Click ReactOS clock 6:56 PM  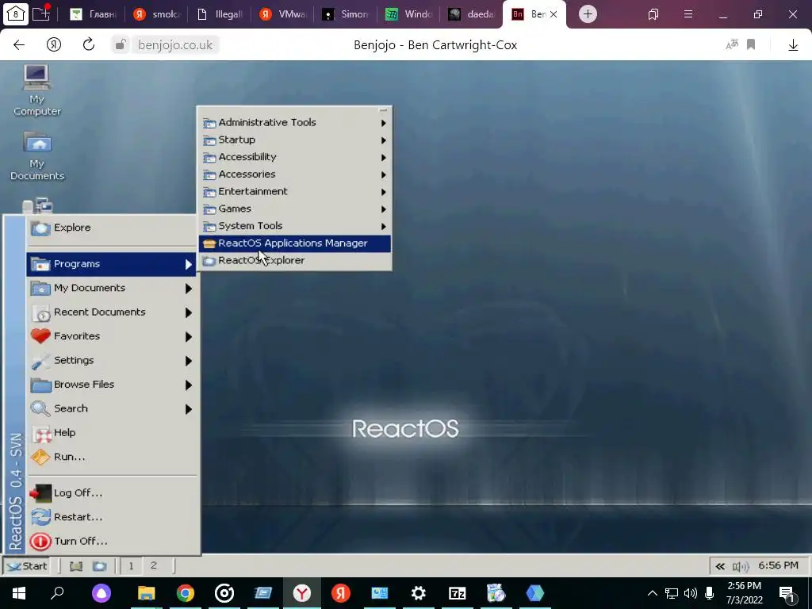coord(779,565)
